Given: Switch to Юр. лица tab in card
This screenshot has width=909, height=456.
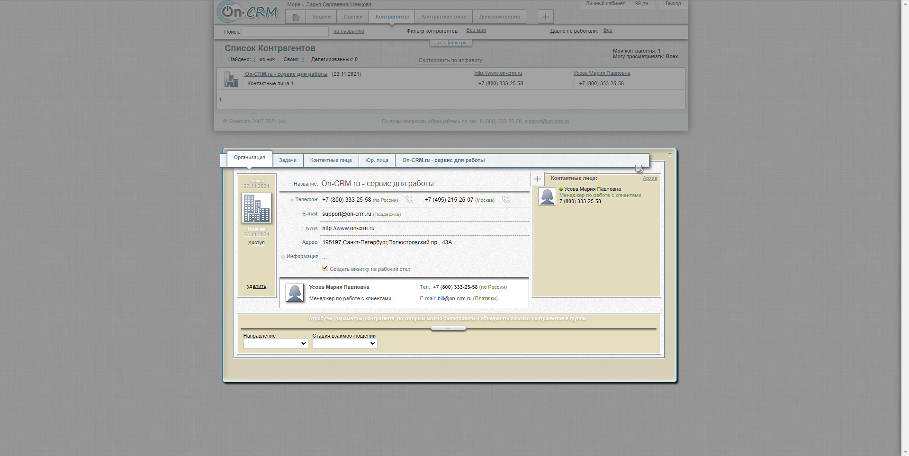Looking at the screenshot, I should tap(377, 160).
